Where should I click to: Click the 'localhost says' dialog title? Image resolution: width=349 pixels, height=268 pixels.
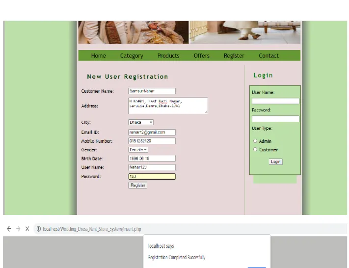pos(161,246)
